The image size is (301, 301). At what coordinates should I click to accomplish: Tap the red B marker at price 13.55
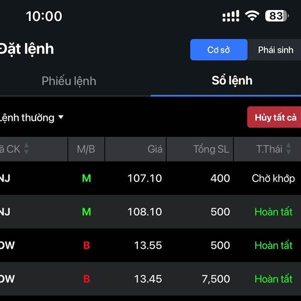tap(86, 245)
